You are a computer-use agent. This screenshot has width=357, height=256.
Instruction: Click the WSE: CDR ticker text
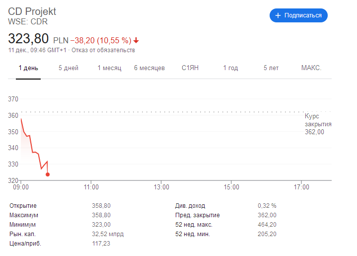(28, 22)
